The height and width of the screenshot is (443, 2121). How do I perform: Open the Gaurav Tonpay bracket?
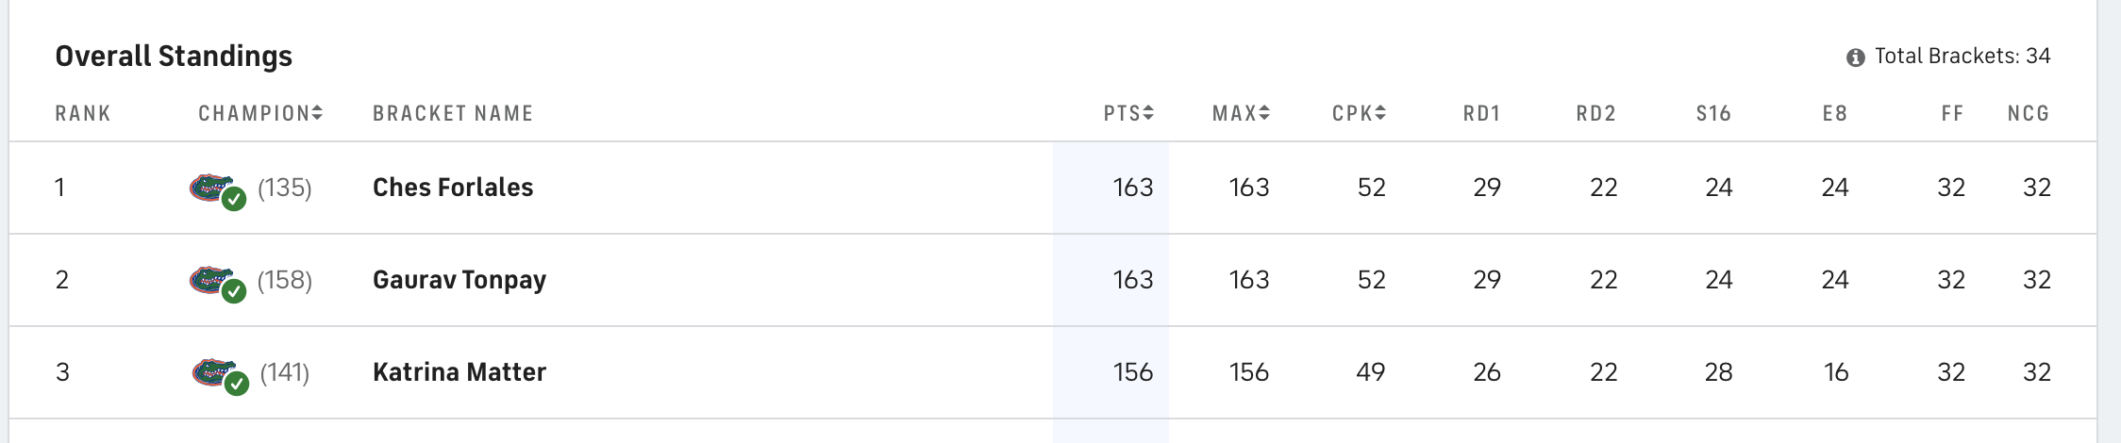(x=459, y=280)
